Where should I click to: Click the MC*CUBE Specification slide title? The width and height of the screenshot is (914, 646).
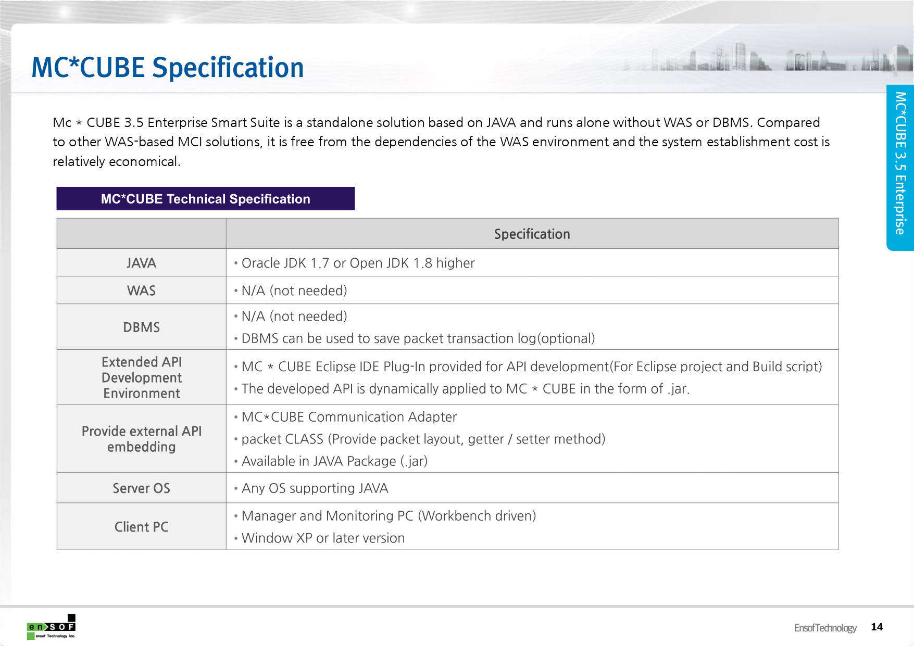tap(167, 68)
